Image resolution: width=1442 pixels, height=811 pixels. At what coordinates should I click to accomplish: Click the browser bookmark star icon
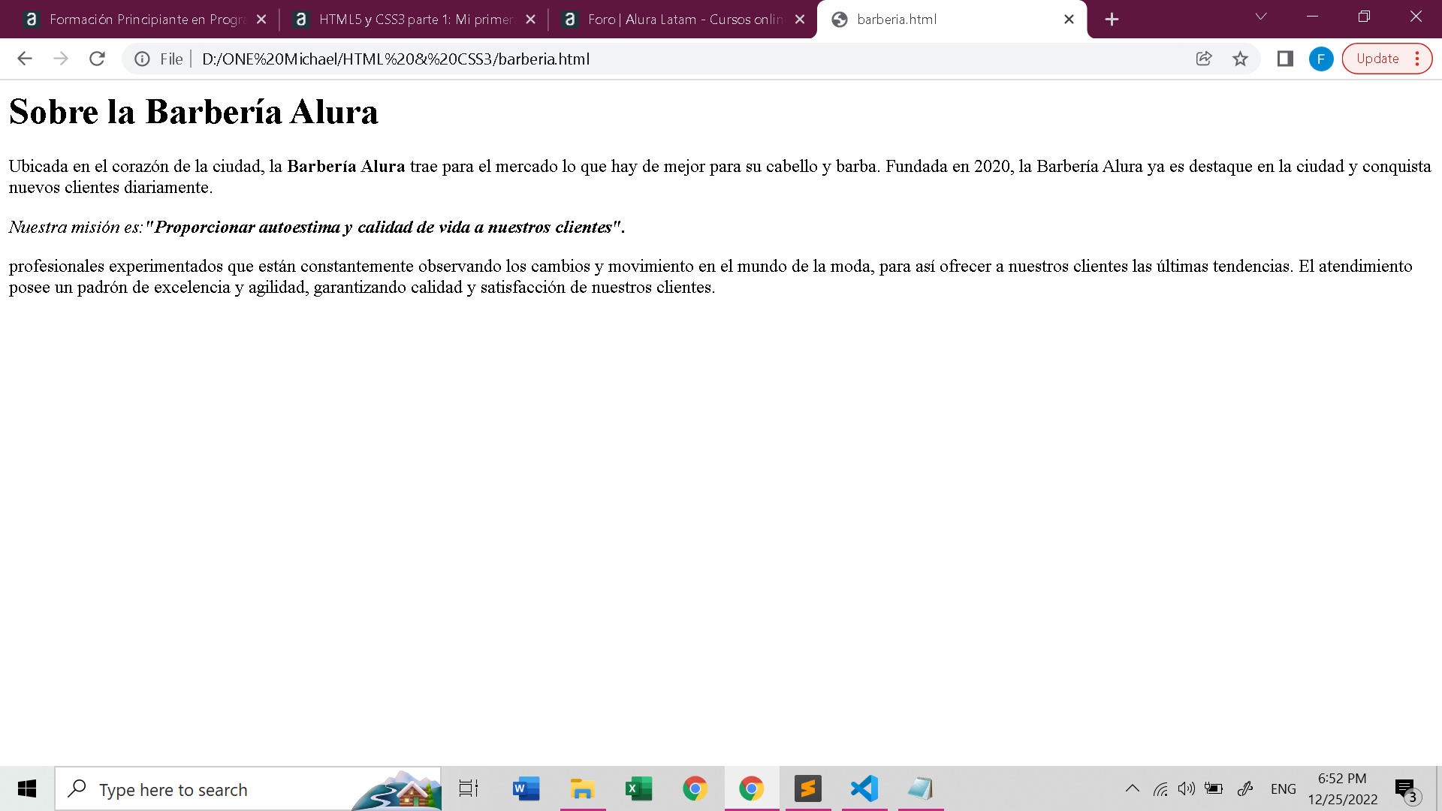click(x=1240, y=59)
